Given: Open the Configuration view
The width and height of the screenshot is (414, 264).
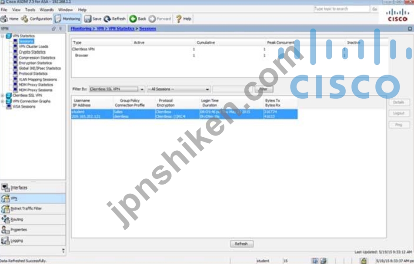Looking at the screenshot, I should click(x=37, y=19).
